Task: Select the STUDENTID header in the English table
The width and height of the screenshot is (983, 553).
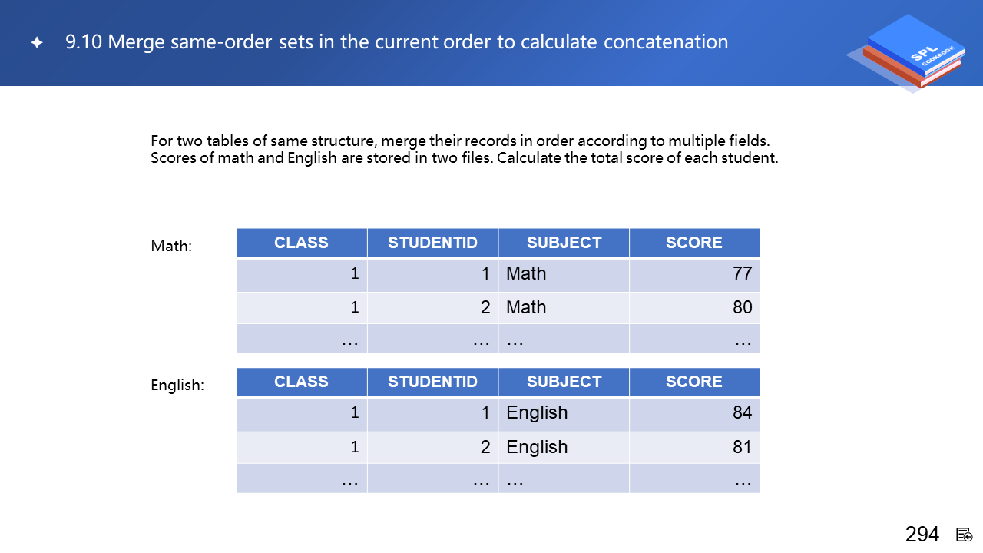Action: point(432,382)
